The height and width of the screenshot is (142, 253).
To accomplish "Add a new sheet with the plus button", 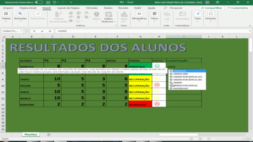I will 49,135.
